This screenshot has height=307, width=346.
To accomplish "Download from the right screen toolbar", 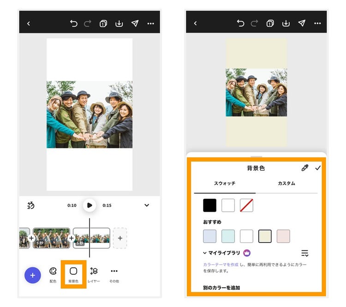I will (286, 23).
